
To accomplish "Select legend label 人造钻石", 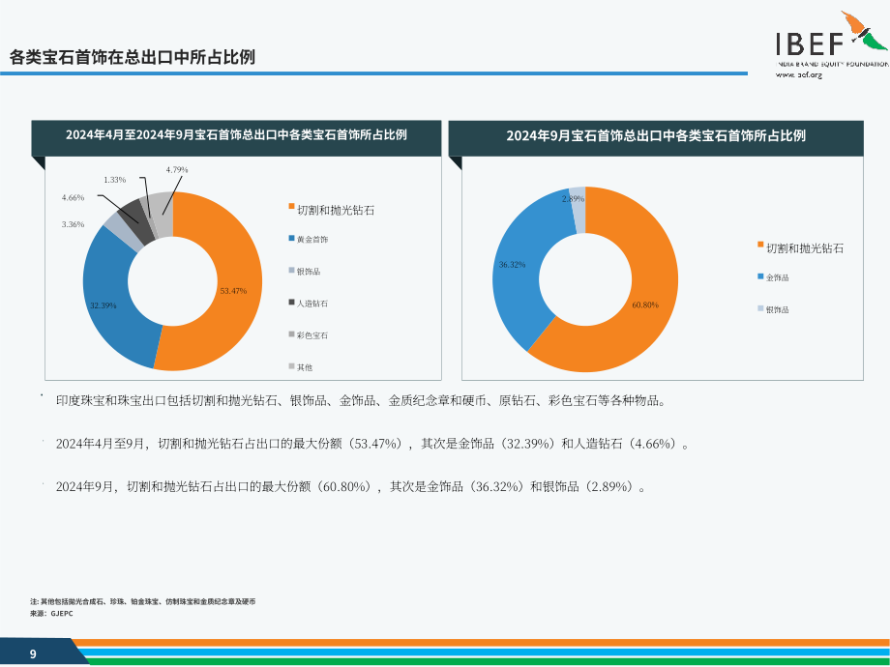I will [x=312, y=304].
